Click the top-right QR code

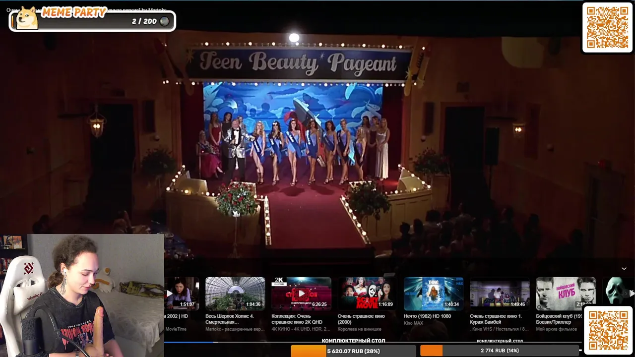(x=608, y=27)
